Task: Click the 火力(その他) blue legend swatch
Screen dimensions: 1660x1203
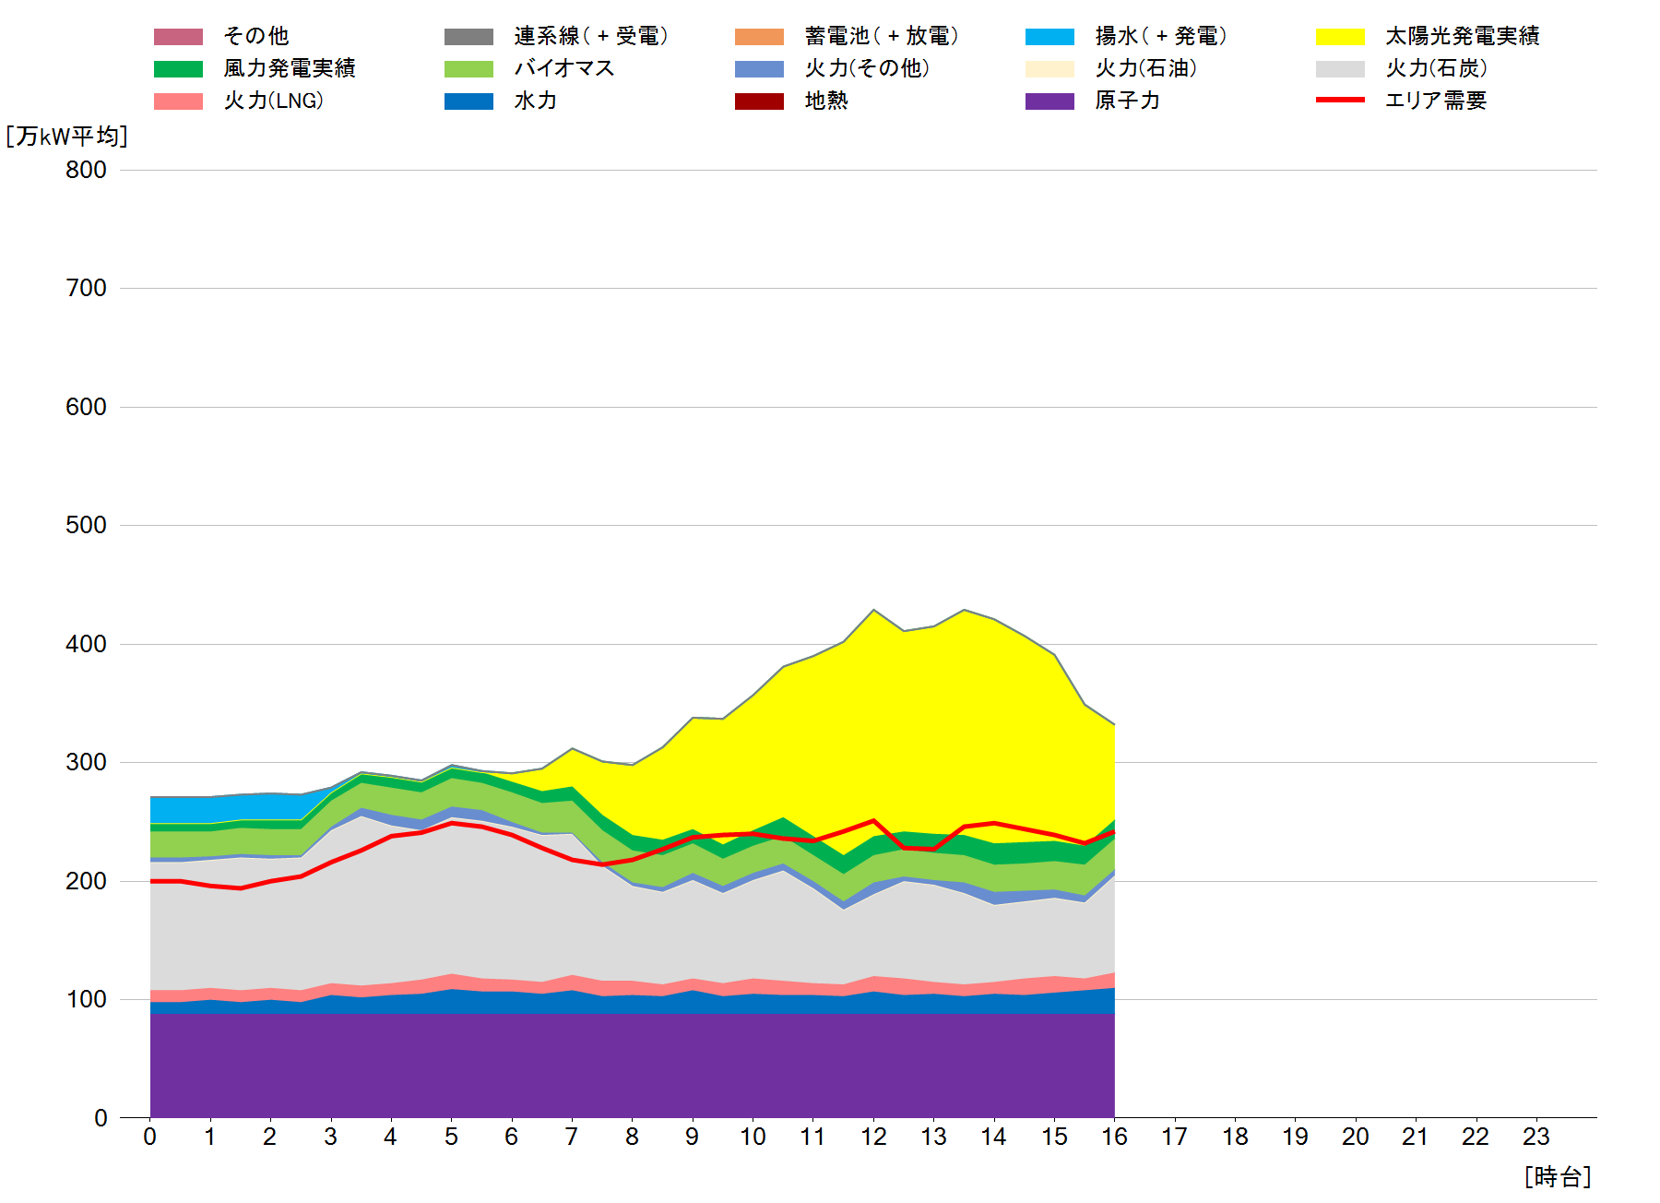Action: pos(759,69)
